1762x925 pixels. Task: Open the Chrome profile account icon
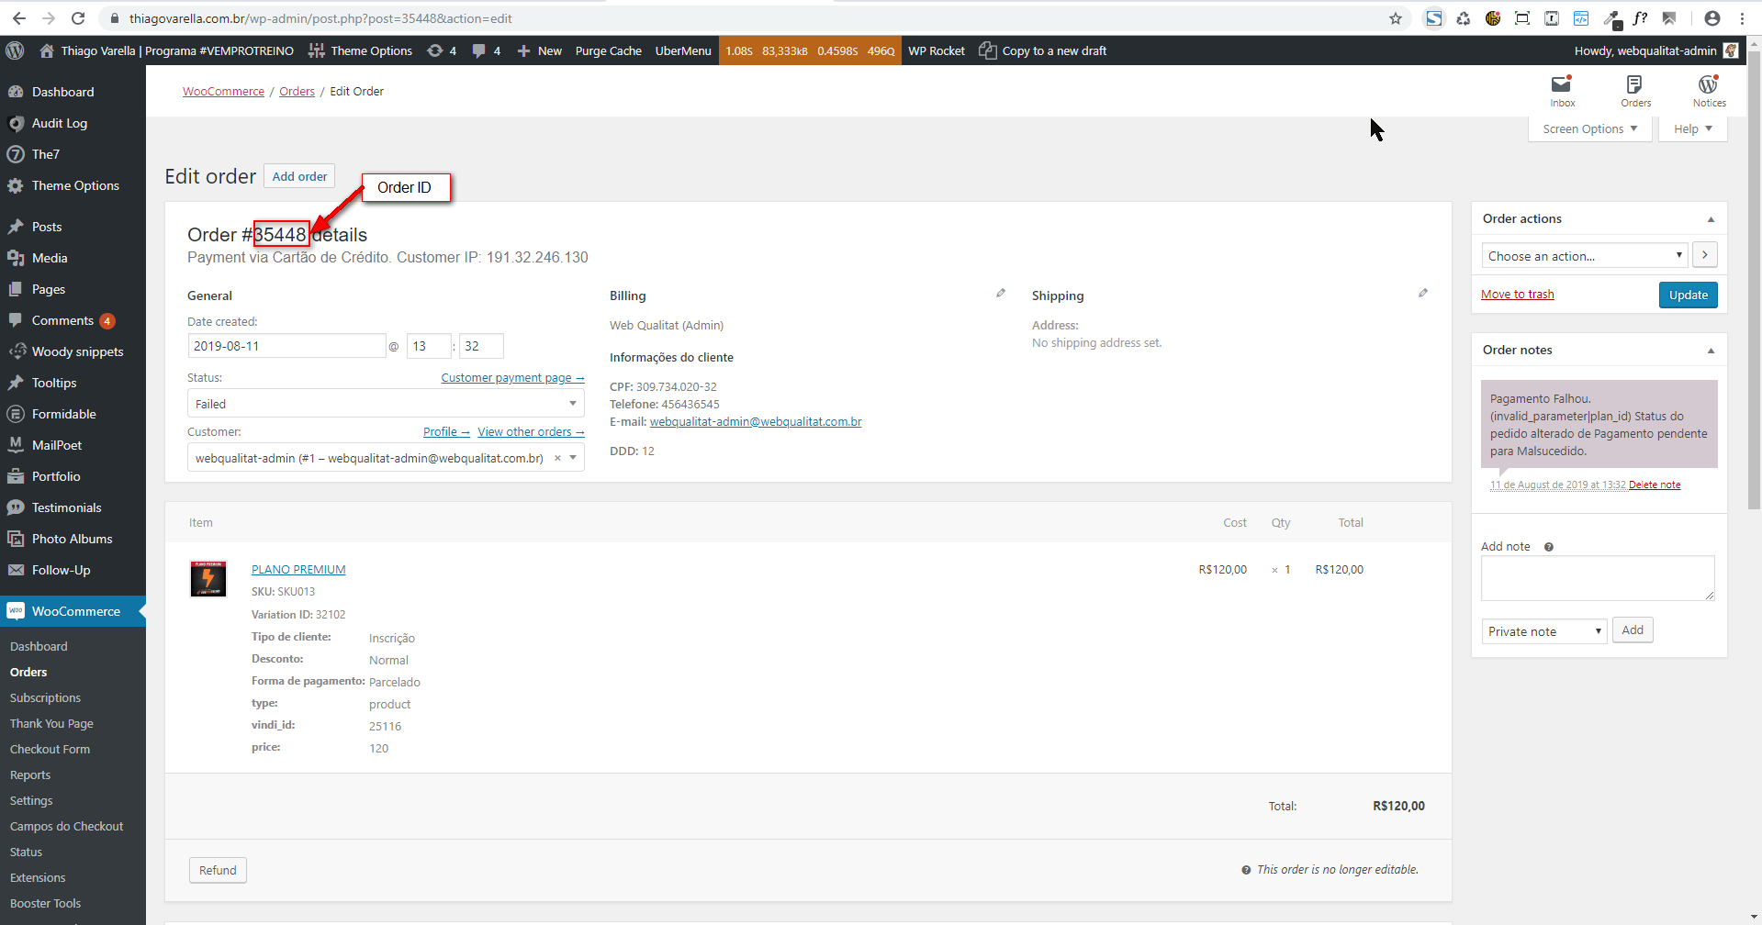tap(1712, 18)
